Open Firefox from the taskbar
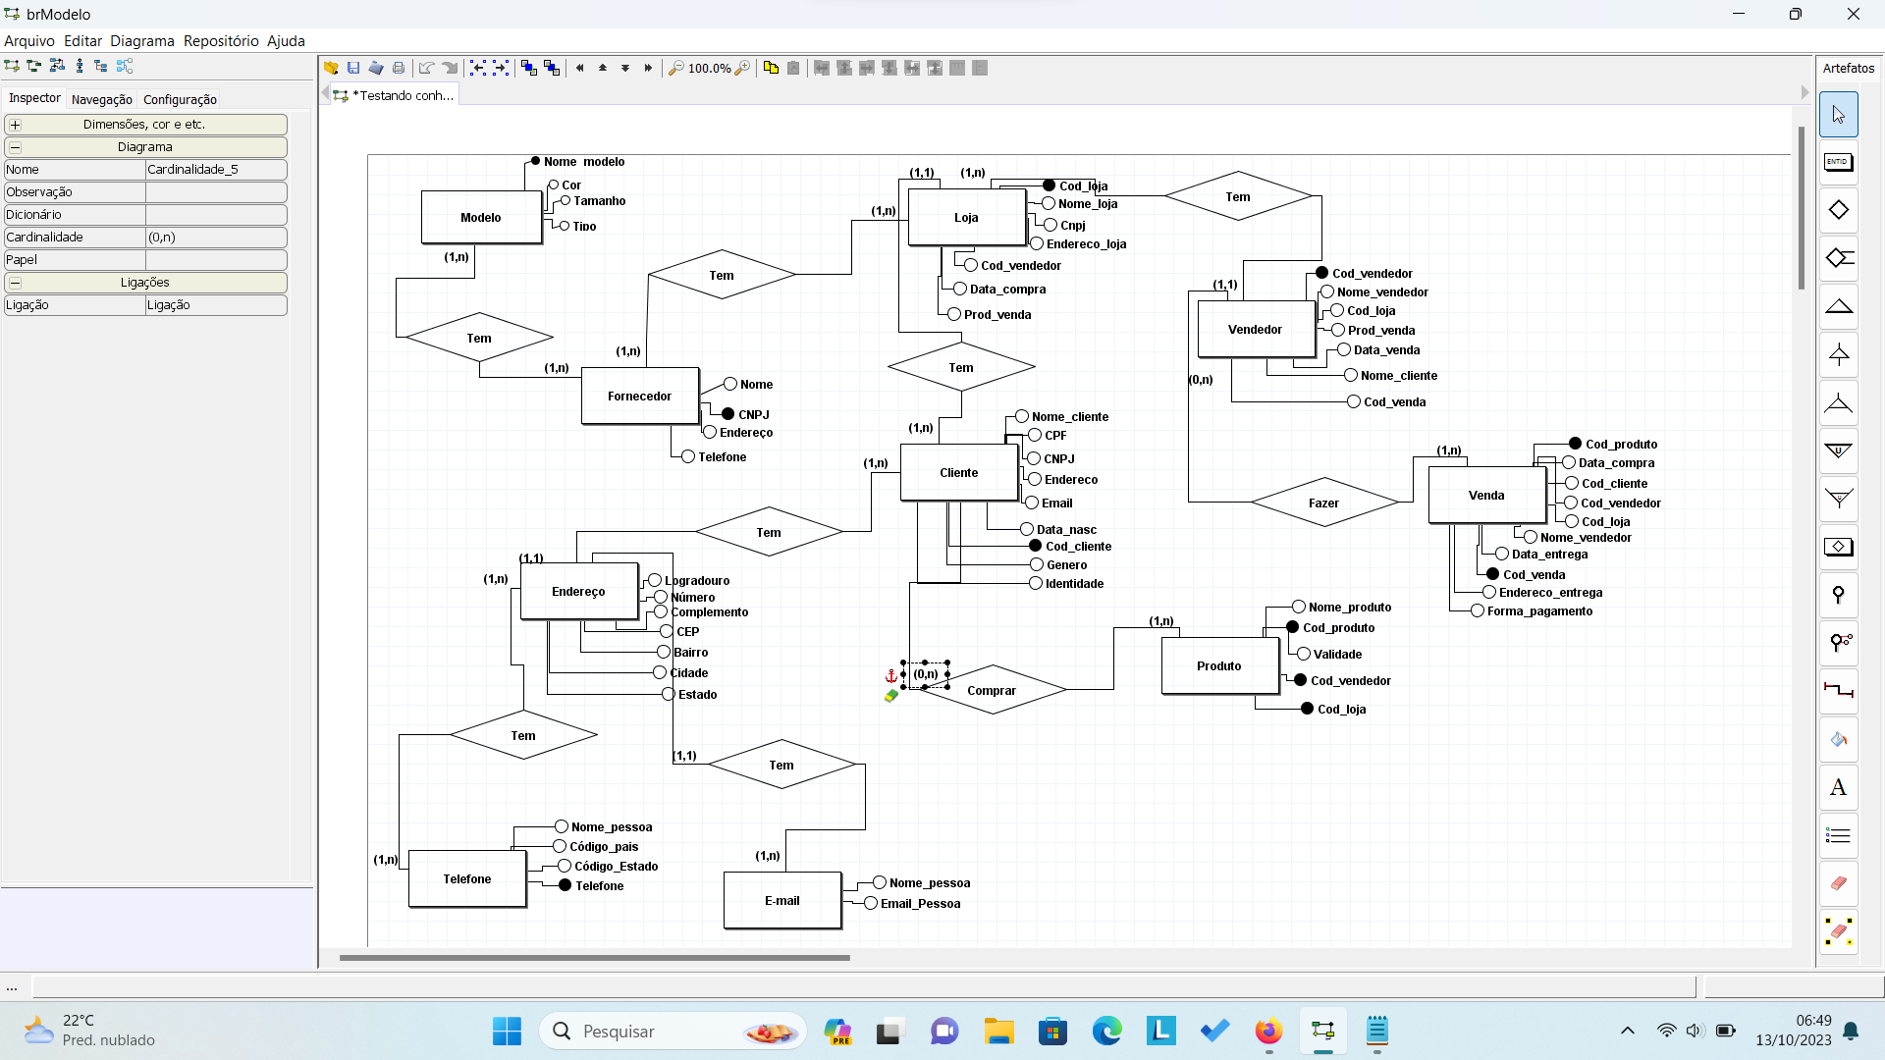 1268,1032
